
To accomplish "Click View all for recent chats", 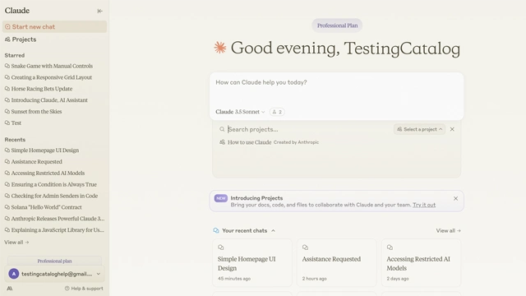I will (449, 231).
